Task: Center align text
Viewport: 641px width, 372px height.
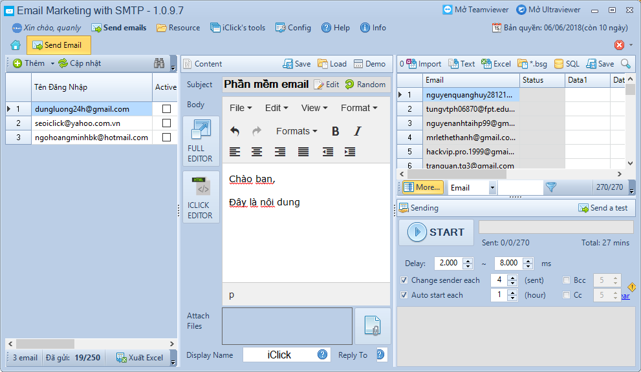Action: pyautogui.click(x=257, y=152)
